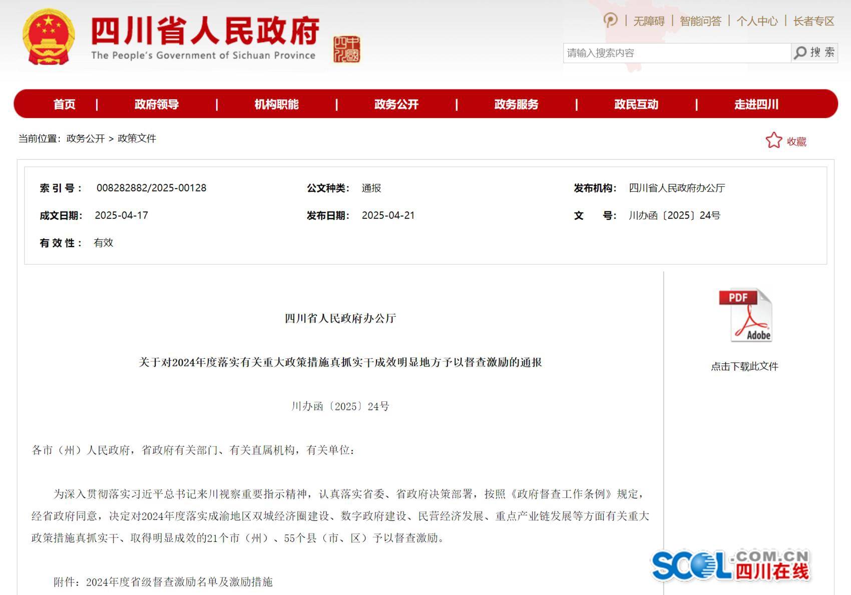The image size is (851, 595).
Task: Click the 政策文件 breadcrumb link
Action: pyautogui.click(x=137, y=139)
